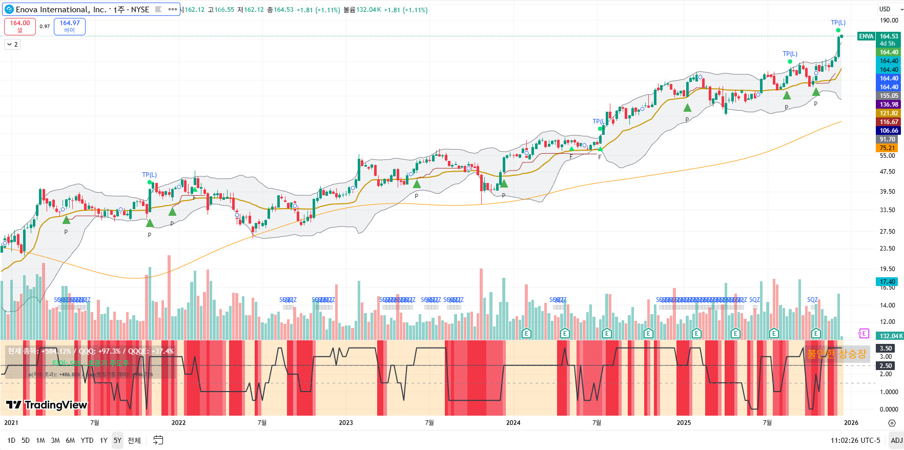Select the 5Y time range
904x450 pixels.
[117, 440]
